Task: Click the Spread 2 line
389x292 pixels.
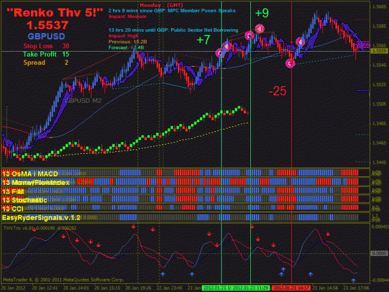Action: (x=46, y=62)
